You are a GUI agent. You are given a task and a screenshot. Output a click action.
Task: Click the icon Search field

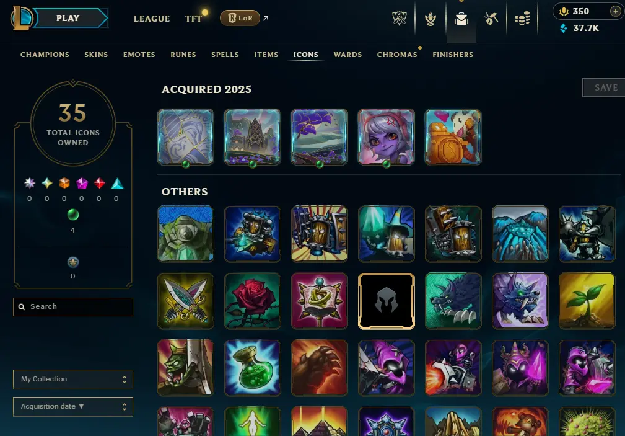pos(73,306)
